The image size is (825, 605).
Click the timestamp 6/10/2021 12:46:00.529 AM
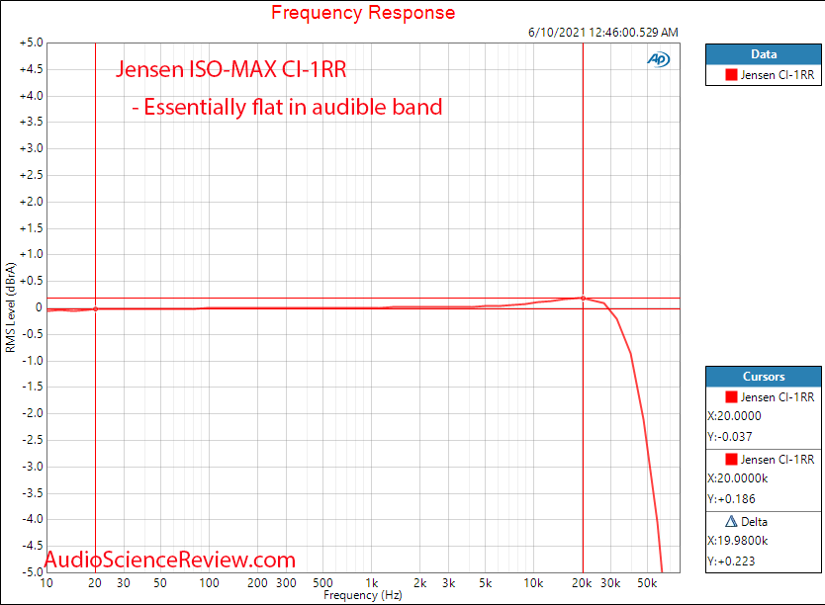pos(603,32)
